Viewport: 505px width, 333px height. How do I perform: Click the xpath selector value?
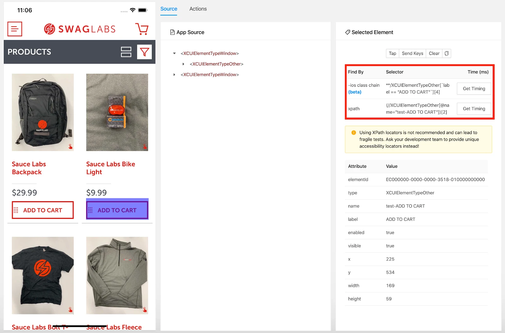click(418, 109)
